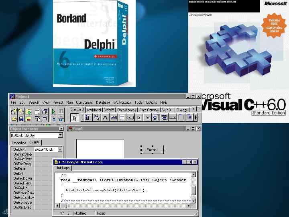Click the Toggle Form/Unit icon
The width and height of the screenshot is (289, 217).
[x=38, y=119]
